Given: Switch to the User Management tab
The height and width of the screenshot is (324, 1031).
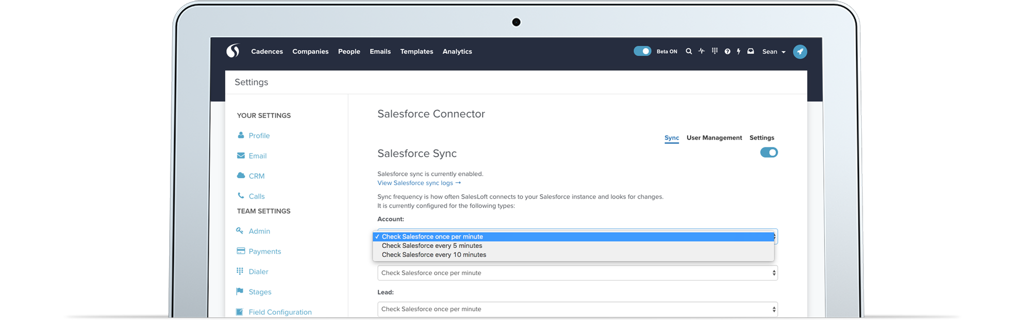Looking at the screenshot, I should (714, 138).
